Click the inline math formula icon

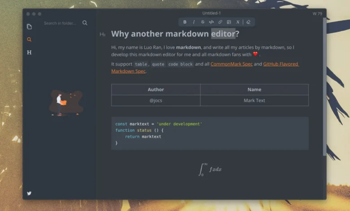[x=238, y=22]
